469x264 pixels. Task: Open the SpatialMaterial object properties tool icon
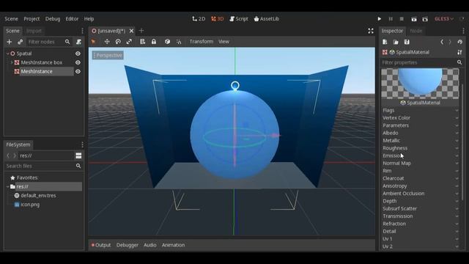(x=459, y=52)
